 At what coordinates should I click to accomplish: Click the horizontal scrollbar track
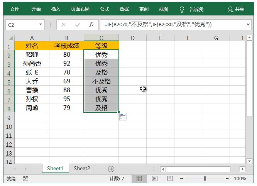point(198,169)
